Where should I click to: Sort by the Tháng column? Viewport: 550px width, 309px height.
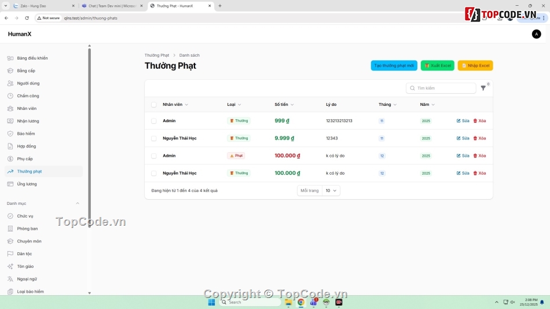tap(387, 105)
